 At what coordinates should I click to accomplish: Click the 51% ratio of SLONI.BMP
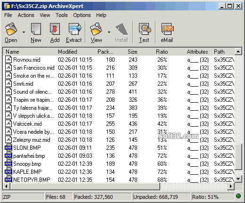[x=162, y=148]
